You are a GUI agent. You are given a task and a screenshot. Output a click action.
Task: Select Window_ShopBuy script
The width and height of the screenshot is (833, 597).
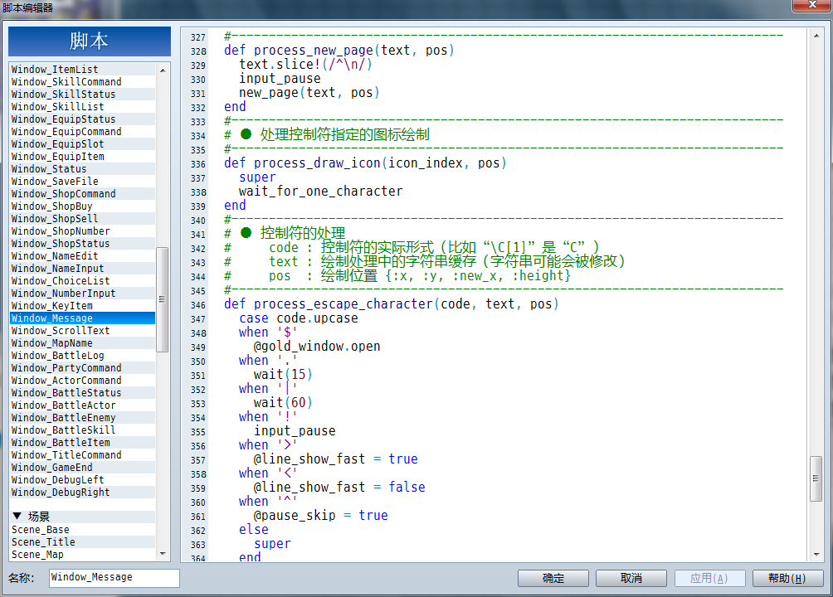(x=83, y=206)
